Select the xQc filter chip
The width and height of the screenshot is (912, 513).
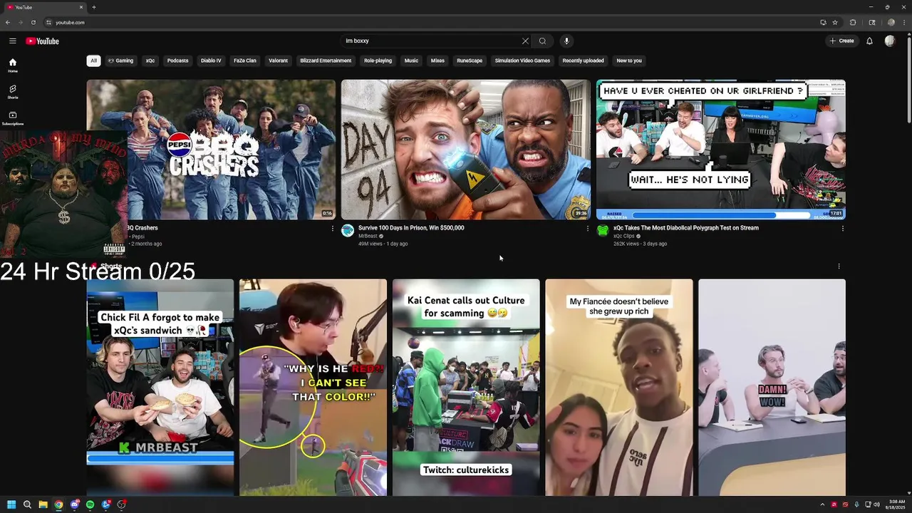(x=150, y=61)
